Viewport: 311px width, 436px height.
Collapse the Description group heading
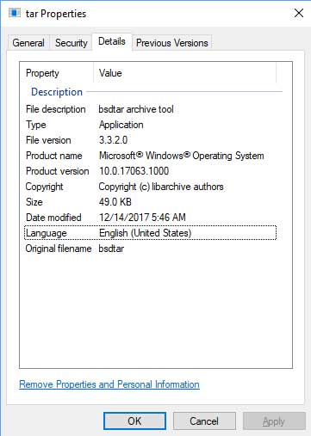click(x=57, y=92)
